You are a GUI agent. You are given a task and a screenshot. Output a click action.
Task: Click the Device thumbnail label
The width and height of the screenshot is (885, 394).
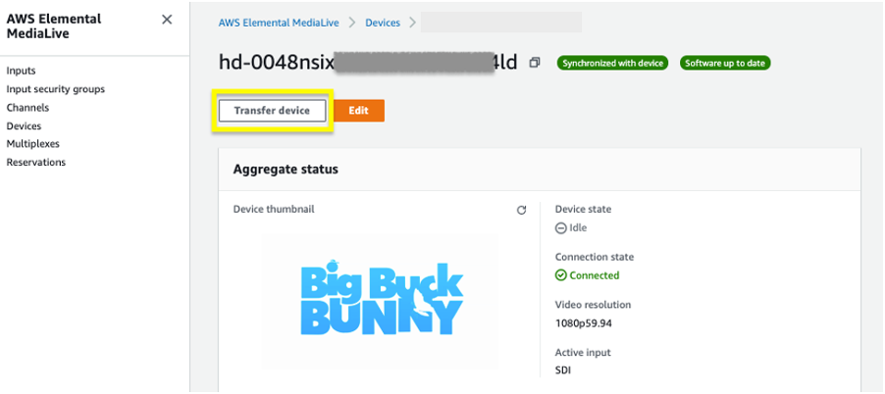(x=274, y=209)
